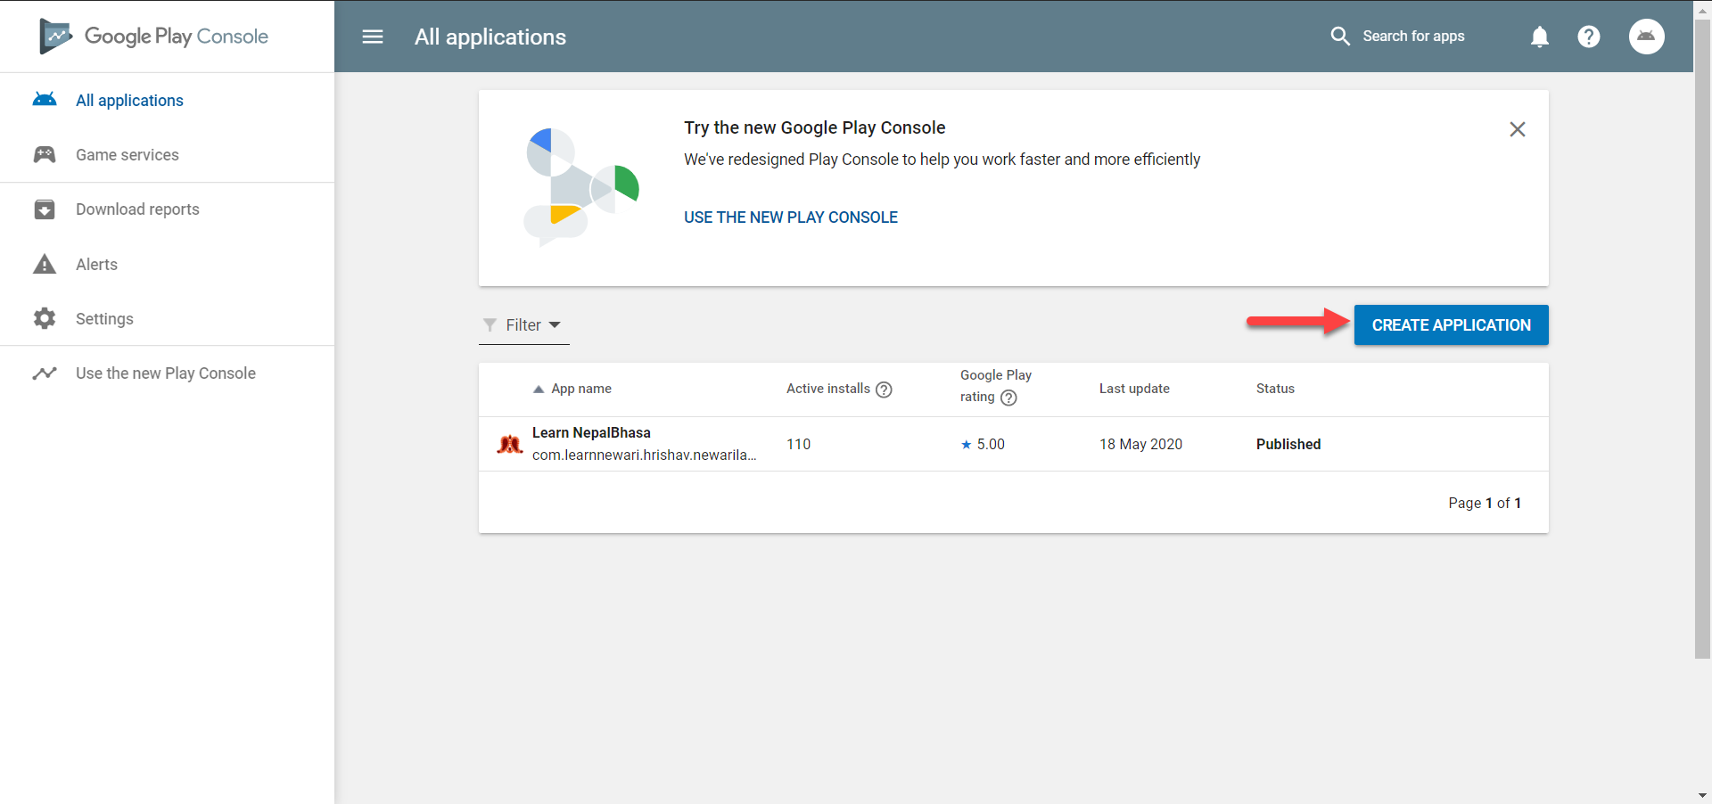Viewport: 1712px width, 804px height.
Task: Click the Android icon beside All applications
Action: coord(45,100)
